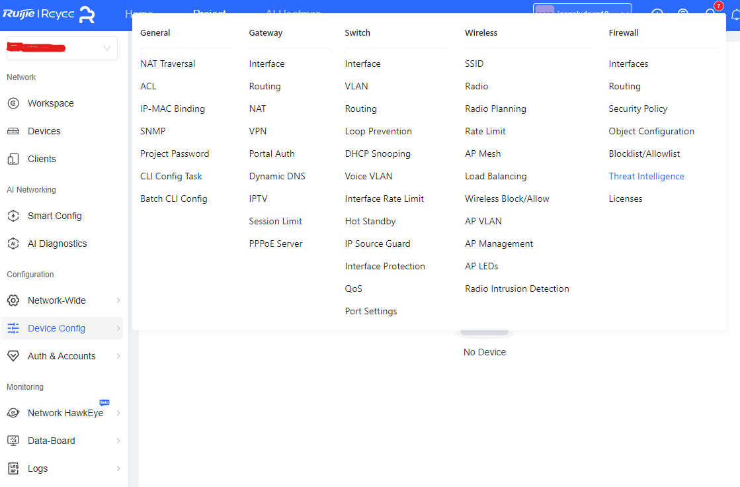Open the Workspace sidebar icon
Image resolution: width=740 pixels, height=487 pixels.
[x=13, y=103]
